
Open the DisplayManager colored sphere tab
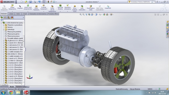(x=12, y=17)
